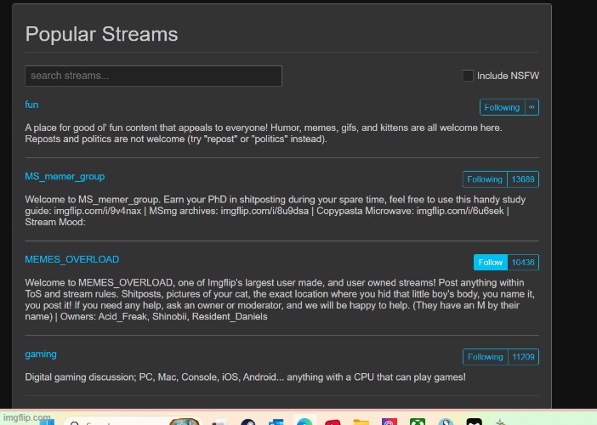Open the gaming stream link
Screen dimensions: 597x425
41,354
